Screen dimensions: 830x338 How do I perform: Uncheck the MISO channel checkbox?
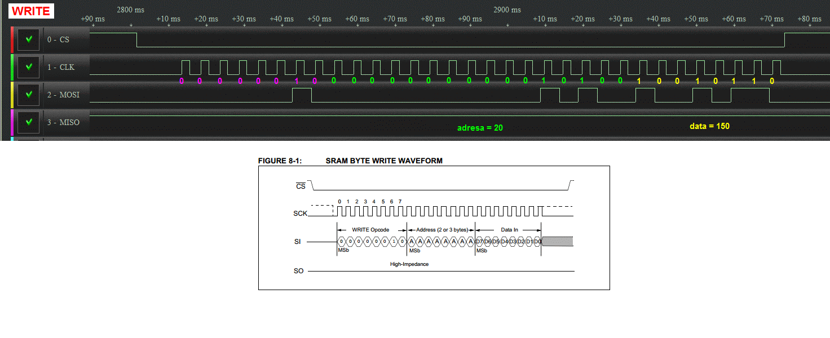[29, 122]
